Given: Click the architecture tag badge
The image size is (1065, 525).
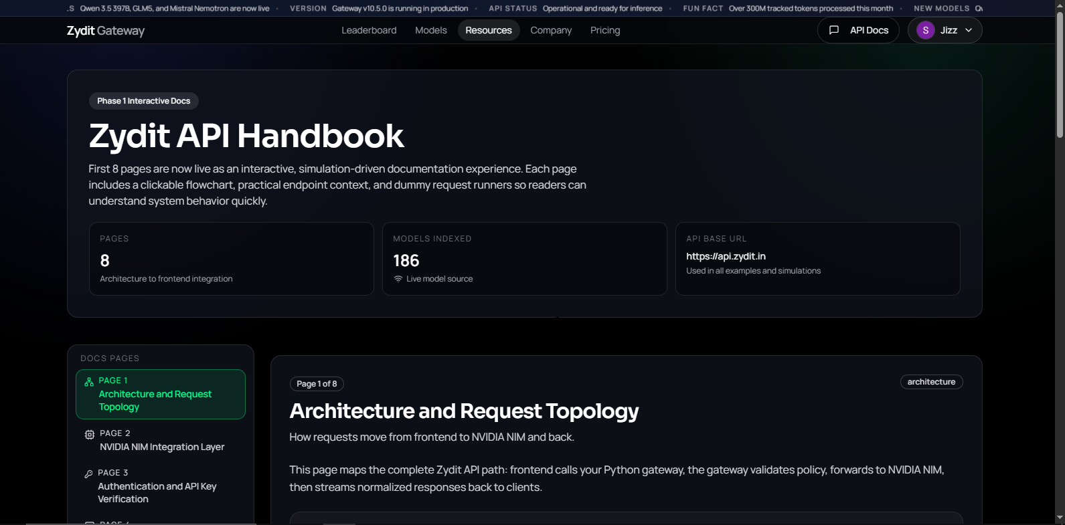Looking at the screenshot, I should click(x=931, y=382).
